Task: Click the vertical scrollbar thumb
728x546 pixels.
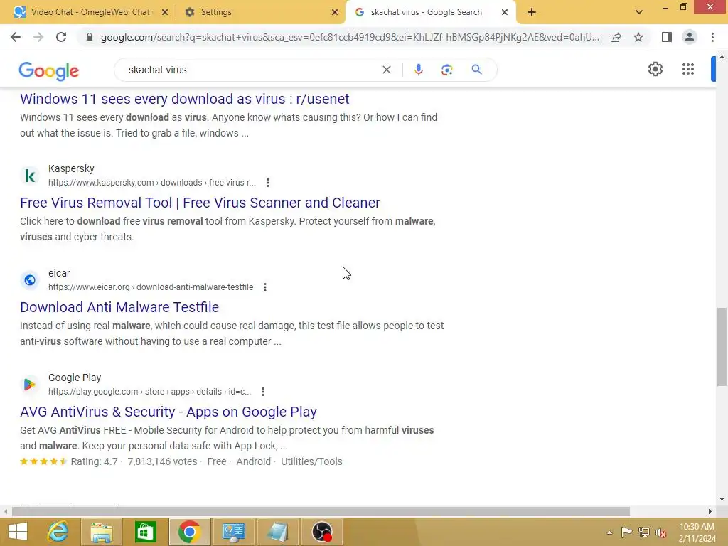Action: click(x=722, y=346)
